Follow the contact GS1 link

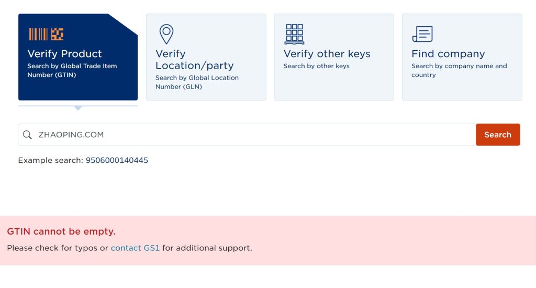click(136, 248)
